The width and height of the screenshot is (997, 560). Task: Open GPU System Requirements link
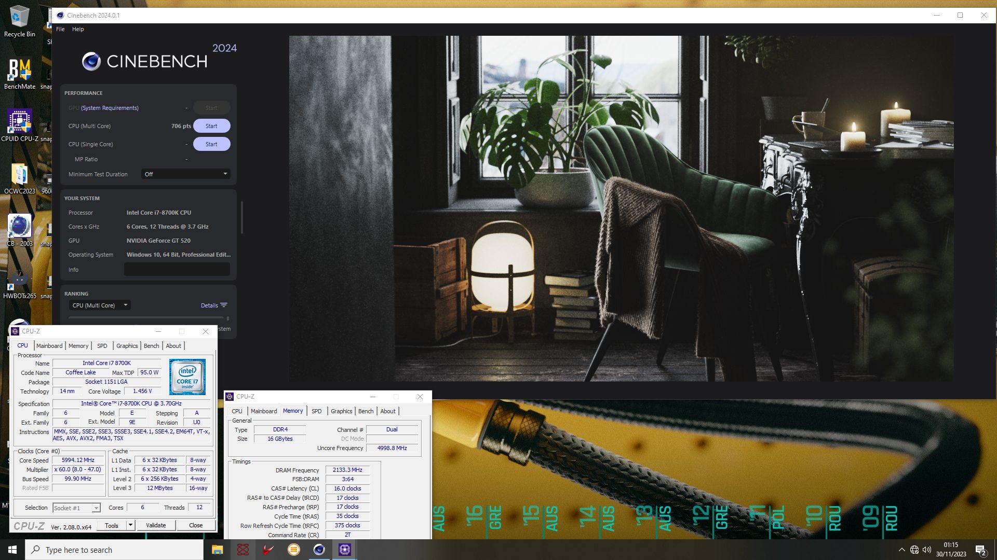coord(110,108)
